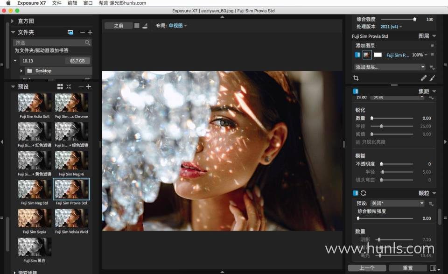Open the 窗口 menu
Screen dimensions: 448x274
point(88,3)
